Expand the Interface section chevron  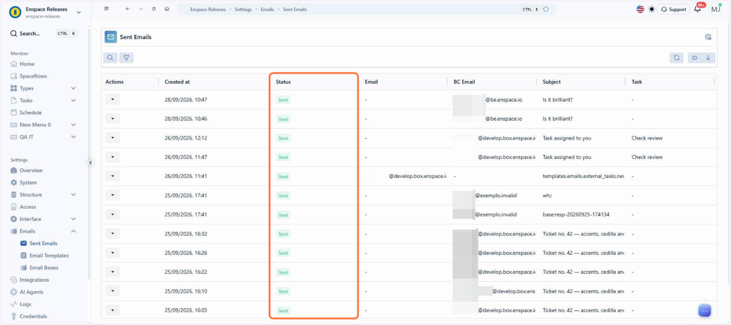pos(74,219)
